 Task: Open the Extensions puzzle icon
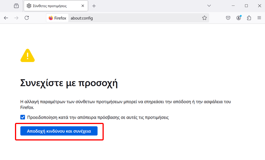tap(249, 18)
